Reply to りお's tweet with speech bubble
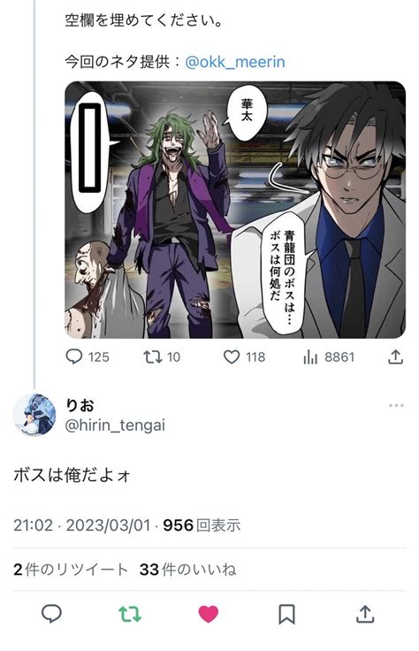 52,613
